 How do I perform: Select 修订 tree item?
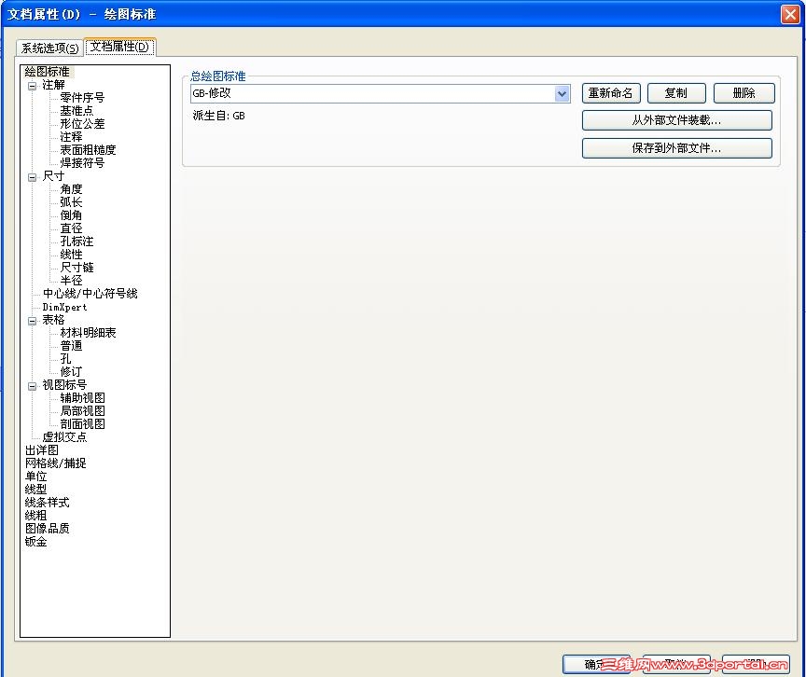click(71, 372)
